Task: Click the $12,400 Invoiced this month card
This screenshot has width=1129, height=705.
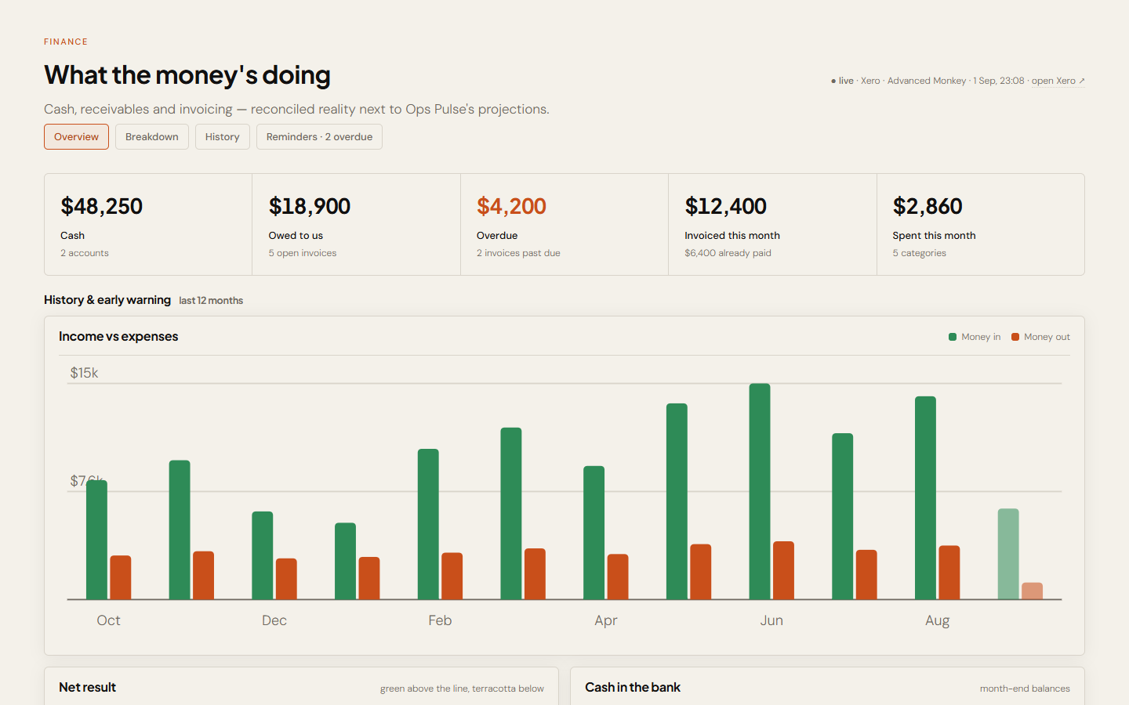Action: pos(772,225)
